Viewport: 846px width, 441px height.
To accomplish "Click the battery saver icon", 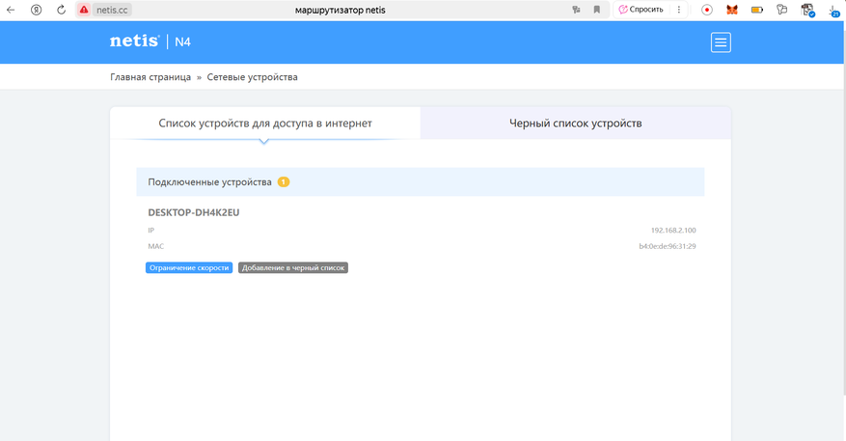I will point(757,10).
